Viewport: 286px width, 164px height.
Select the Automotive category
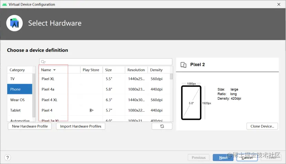point(20,120)
